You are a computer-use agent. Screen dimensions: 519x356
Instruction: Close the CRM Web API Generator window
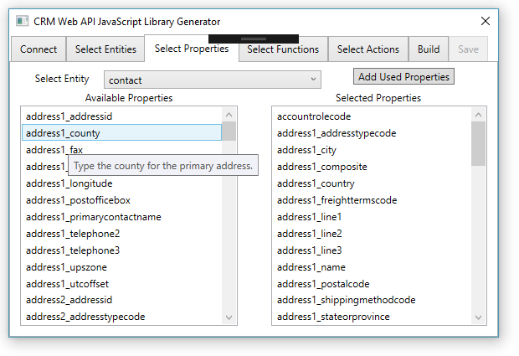coord(486,21)
